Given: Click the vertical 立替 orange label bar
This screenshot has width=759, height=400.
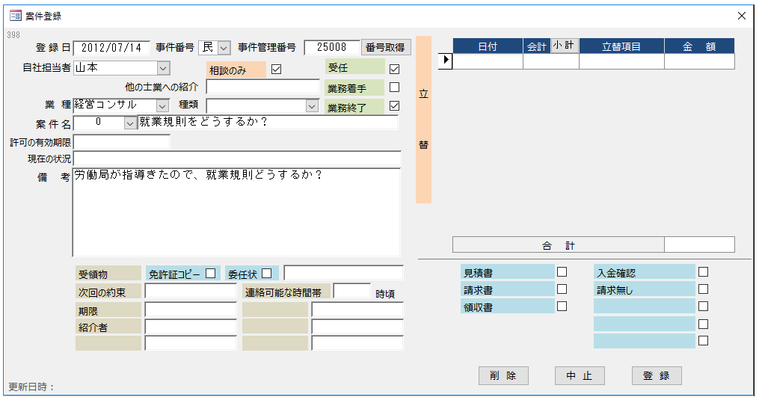Looking at the screenshot, I should [423, 120].
